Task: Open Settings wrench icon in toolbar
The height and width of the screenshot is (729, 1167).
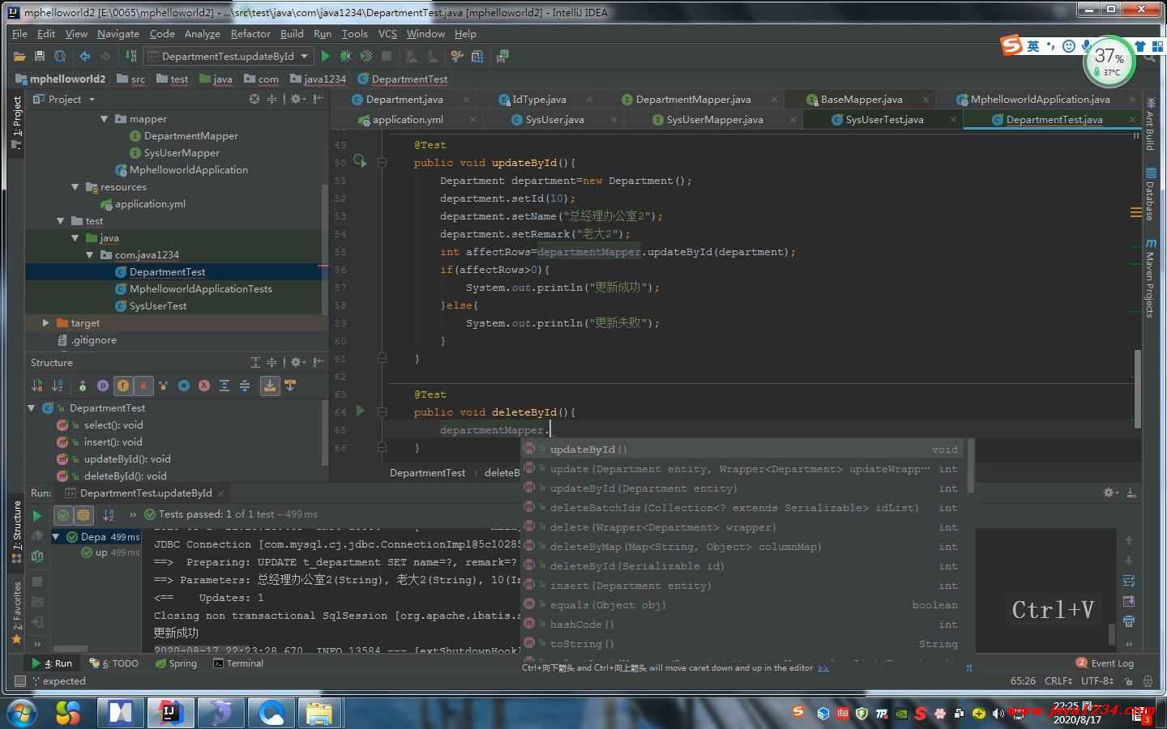Action: [457, 56]
